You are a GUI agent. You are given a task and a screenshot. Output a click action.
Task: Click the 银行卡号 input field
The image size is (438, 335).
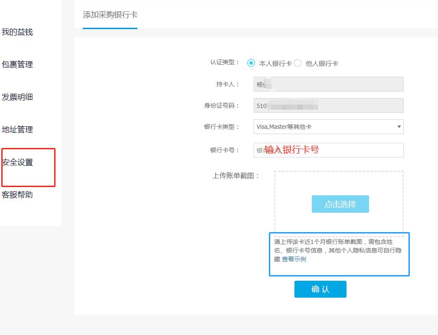click(328, 150)
